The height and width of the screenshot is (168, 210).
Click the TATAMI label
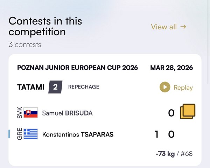pyautogui.click(x=31, y=87)
